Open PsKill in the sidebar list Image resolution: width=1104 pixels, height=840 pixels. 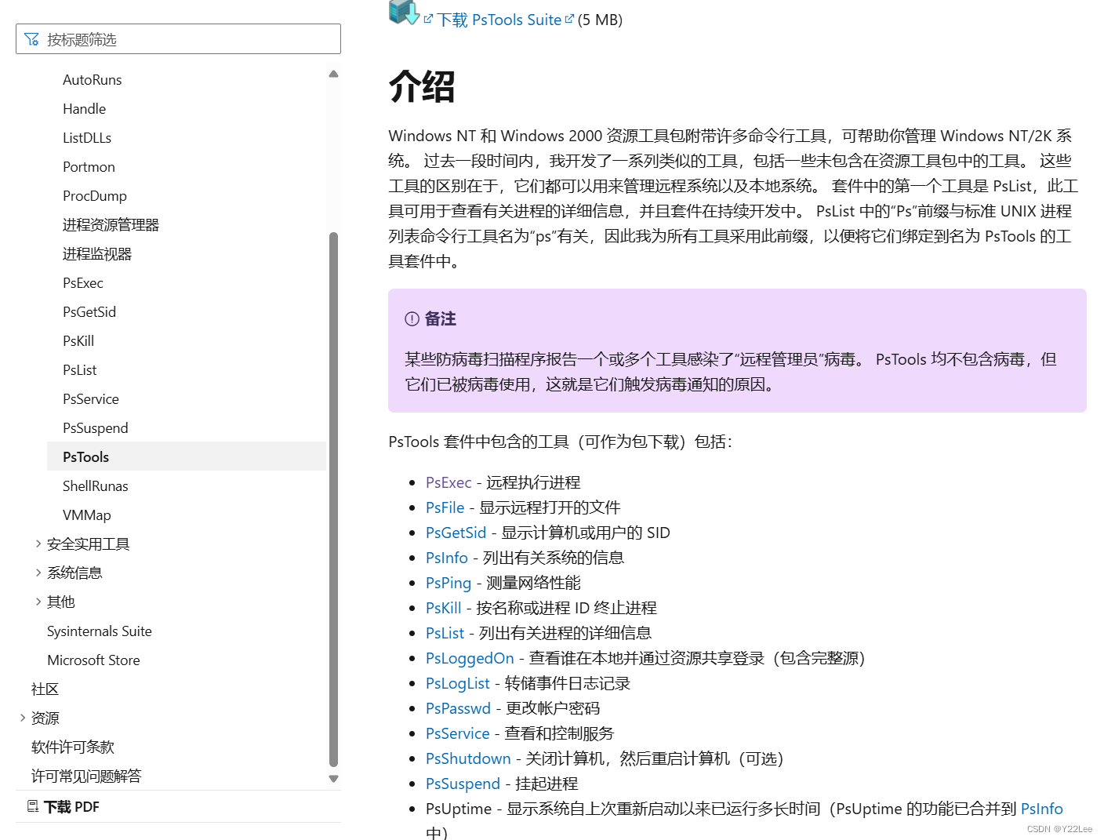(x=78, y=340)
